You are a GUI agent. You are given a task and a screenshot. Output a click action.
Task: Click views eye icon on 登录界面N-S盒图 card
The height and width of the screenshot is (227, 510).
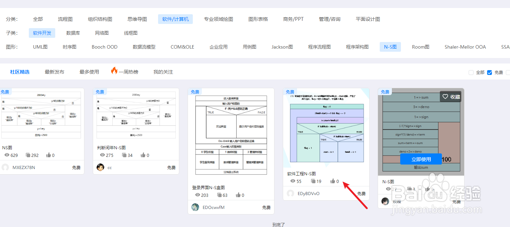click(x=198, y=195)
